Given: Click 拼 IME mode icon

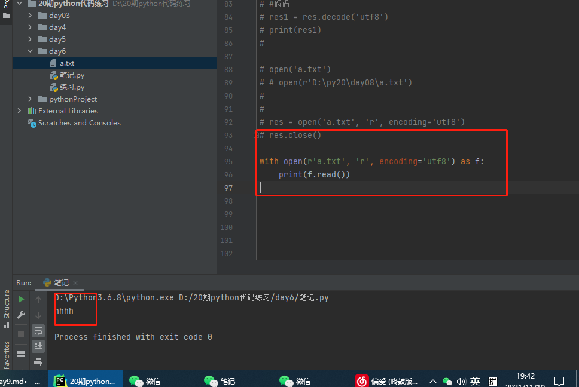Looking at the screenshot, I should click(x=493, y=381).
